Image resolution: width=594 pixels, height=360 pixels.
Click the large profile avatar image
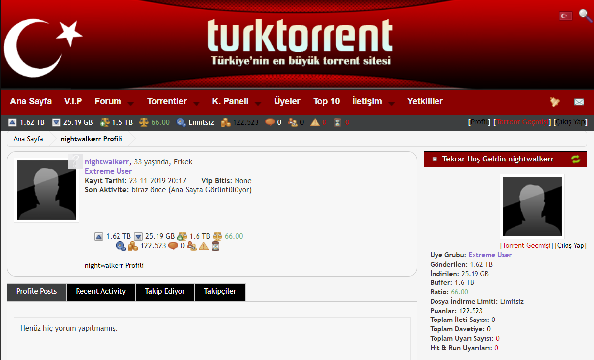(46, 190)
